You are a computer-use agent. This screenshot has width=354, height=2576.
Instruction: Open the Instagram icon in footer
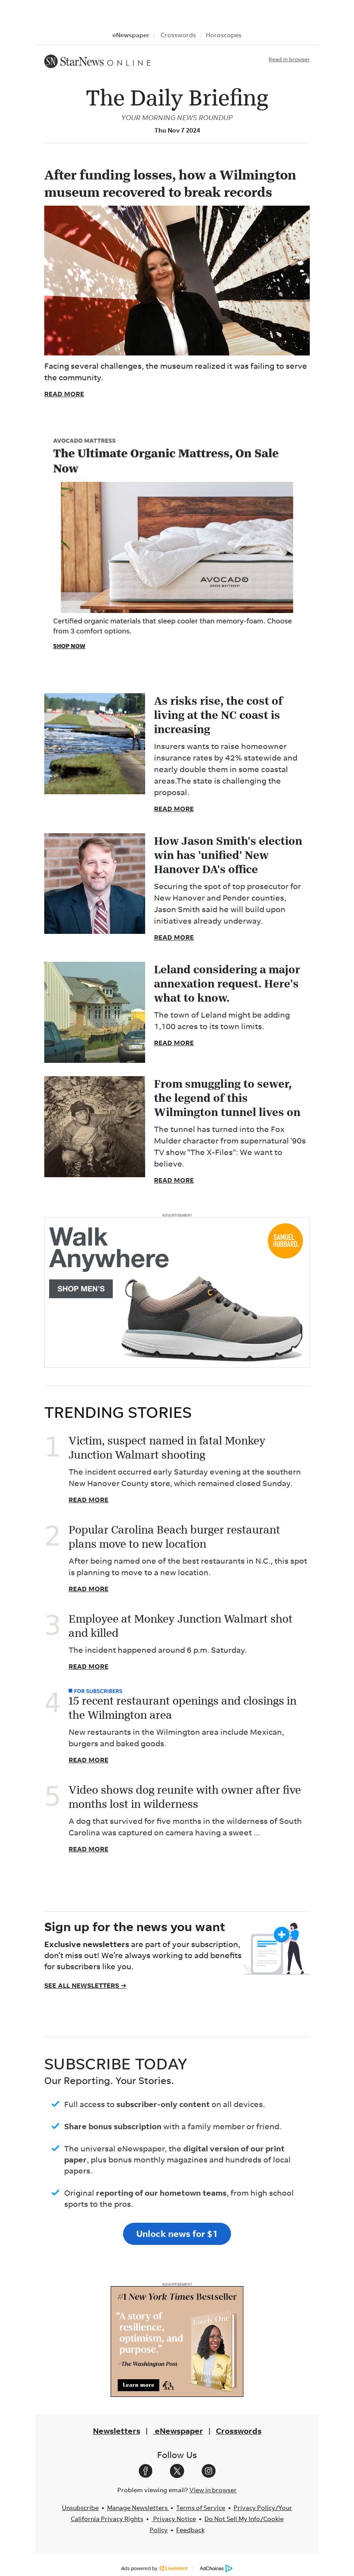pyautogui.click(x=208, y=2470)
